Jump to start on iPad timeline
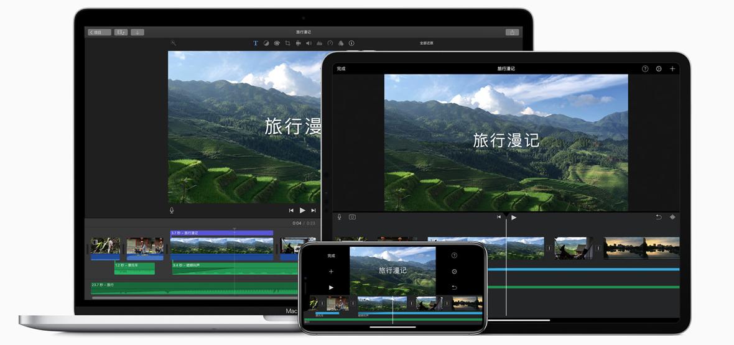 [x=498, y=217]
